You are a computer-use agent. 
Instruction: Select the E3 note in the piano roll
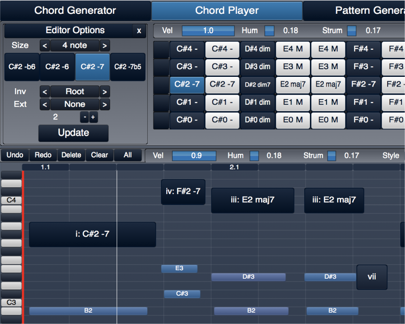pyautogui.click(x=179, y=269)
